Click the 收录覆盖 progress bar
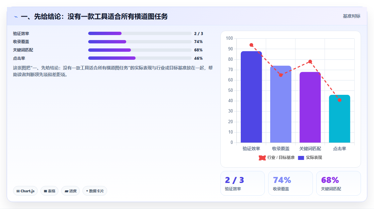This screenshot has height=209, width=374. 140,42
